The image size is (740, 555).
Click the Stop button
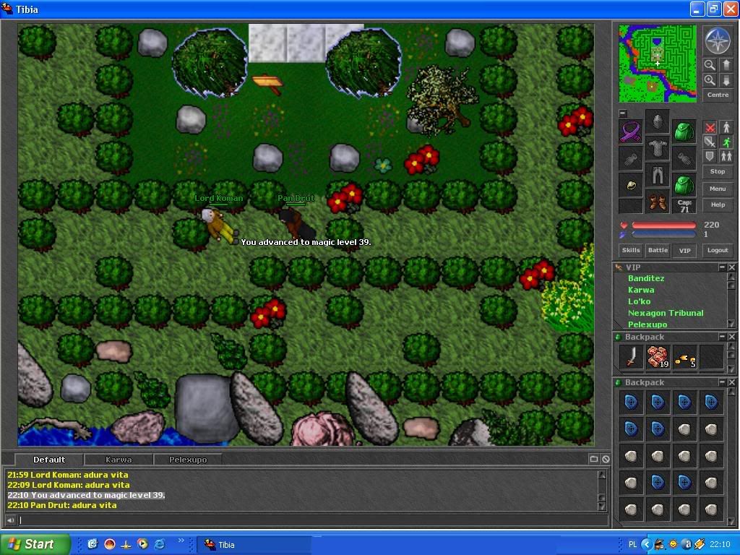[x=718, y=172]
